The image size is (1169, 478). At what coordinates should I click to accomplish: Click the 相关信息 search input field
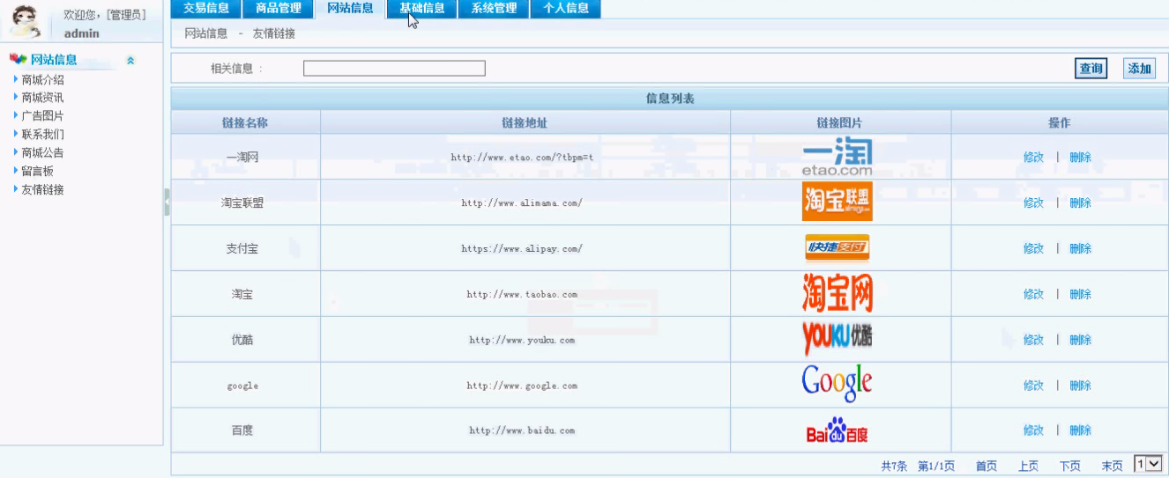click(x=394, y=69)
